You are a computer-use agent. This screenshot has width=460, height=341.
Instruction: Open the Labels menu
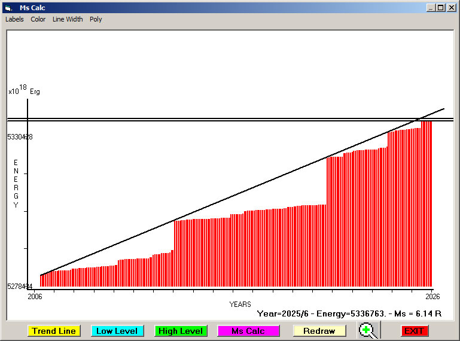click(14, 19)
